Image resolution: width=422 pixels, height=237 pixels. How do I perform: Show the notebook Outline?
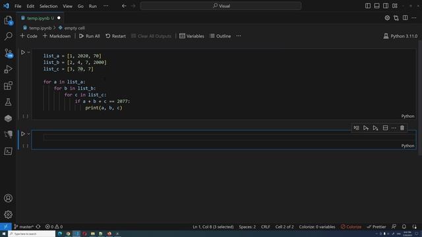[220, 36]
